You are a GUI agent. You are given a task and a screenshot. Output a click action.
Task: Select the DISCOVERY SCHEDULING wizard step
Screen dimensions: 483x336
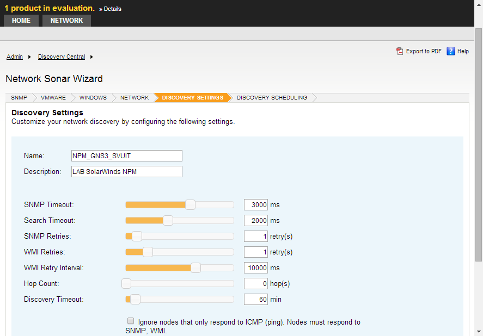(272, 97)
